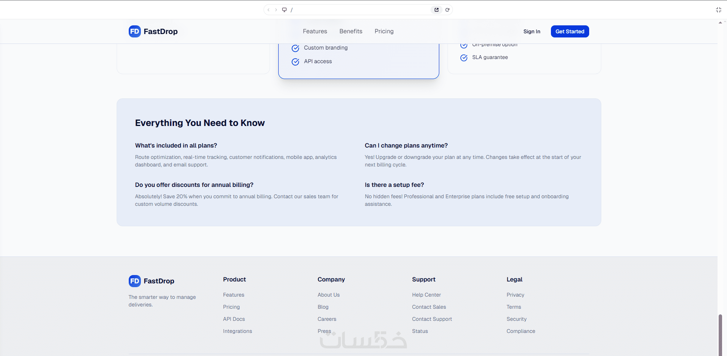Click the answer starting "No hidden fees!"
Image resolution: width=727 pixels, height=356 pixels.
click(467, 200)
